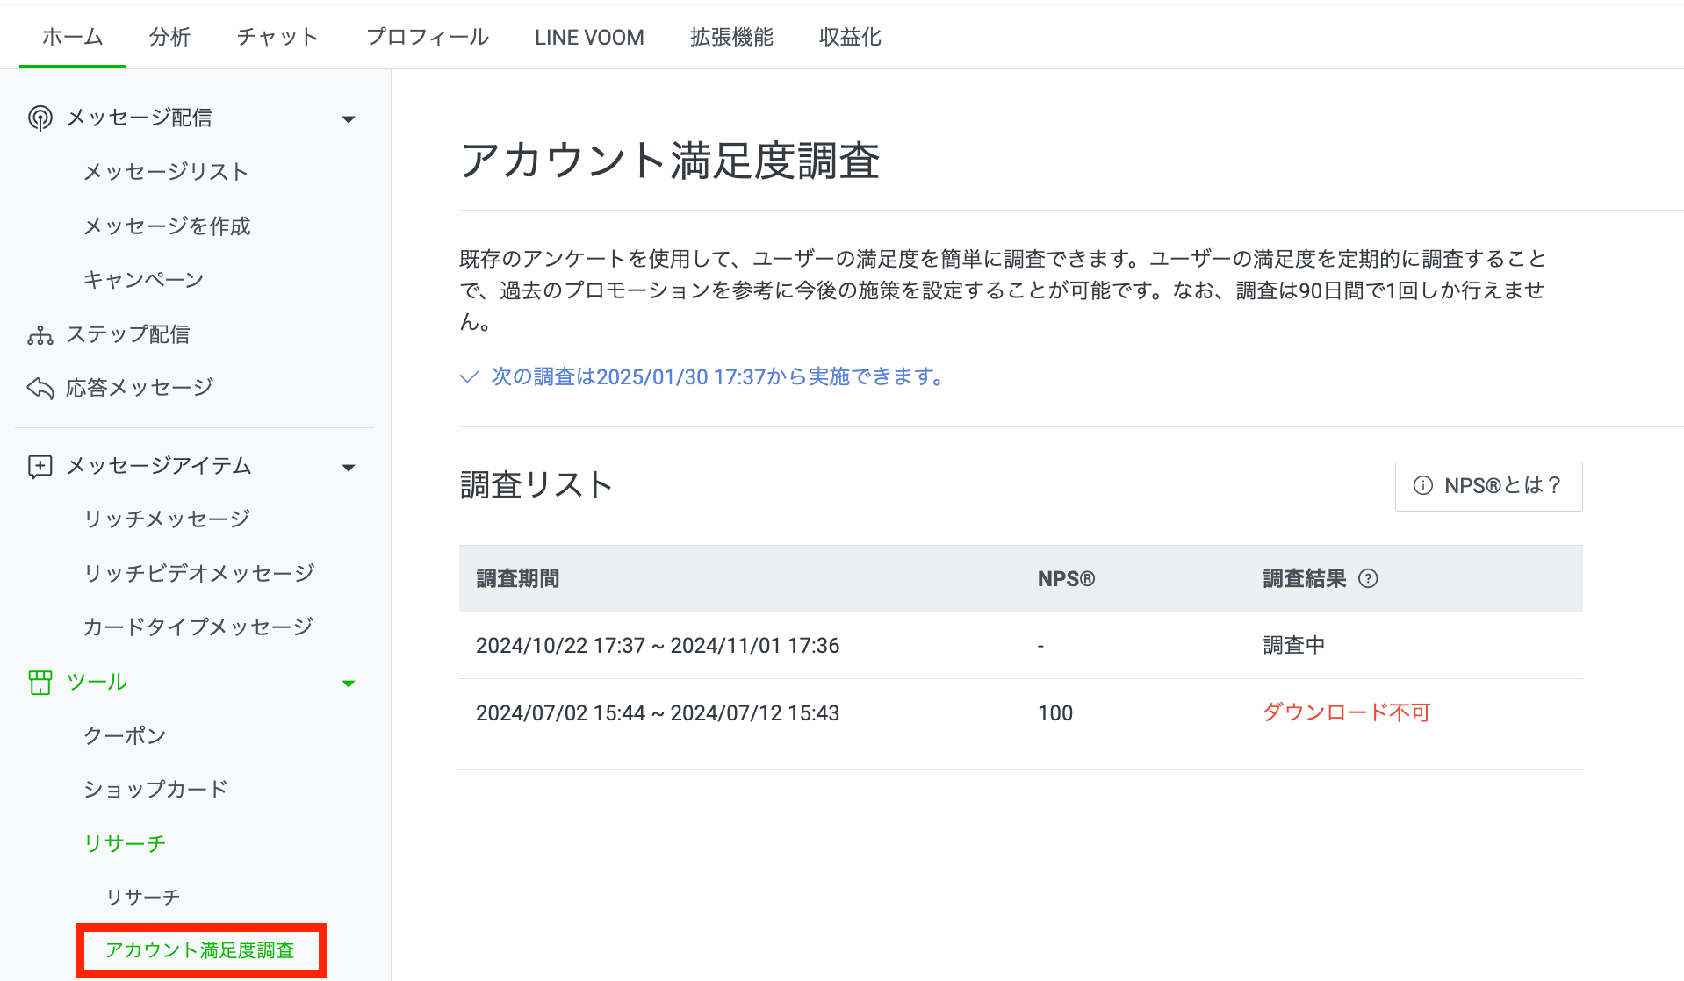Click the ツール shop icon in sidebar
The width and height of the screenshot is (1684, 981).
40,683
